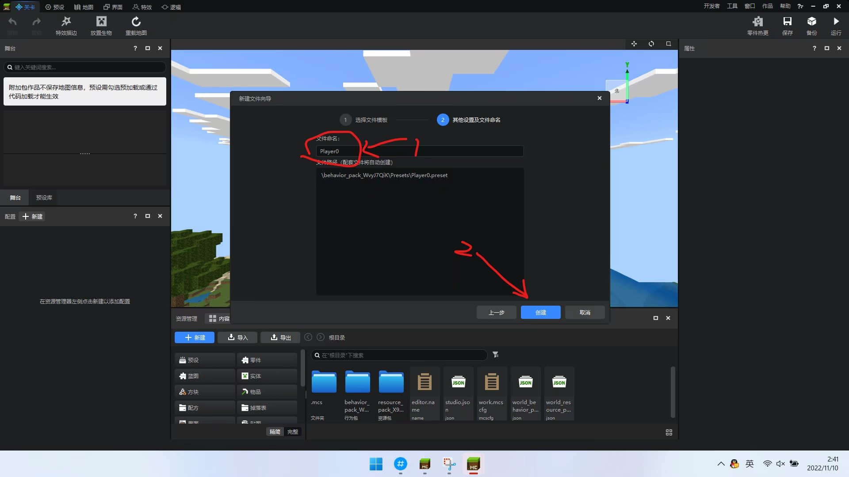
Task: Select the studio.json file
Action: 458,394
